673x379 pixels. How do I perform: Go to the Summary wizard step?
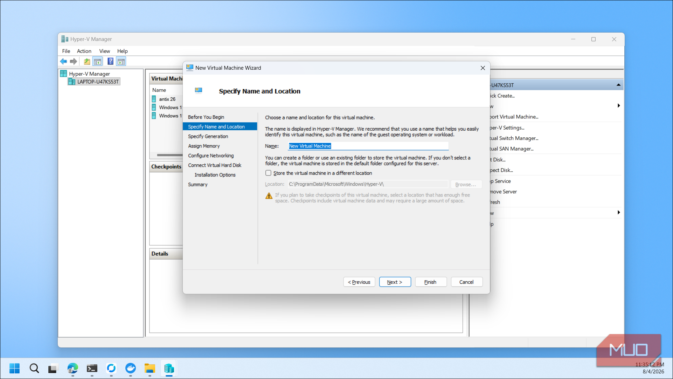[x=197, y=185]
